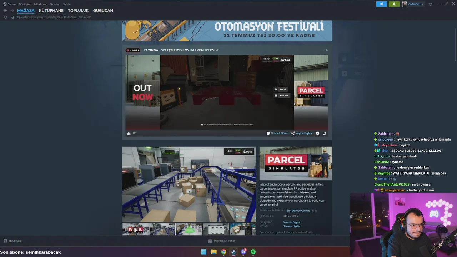Open the Görünüm menu
This screenshot has width=457, height=257.
point(25,4)
